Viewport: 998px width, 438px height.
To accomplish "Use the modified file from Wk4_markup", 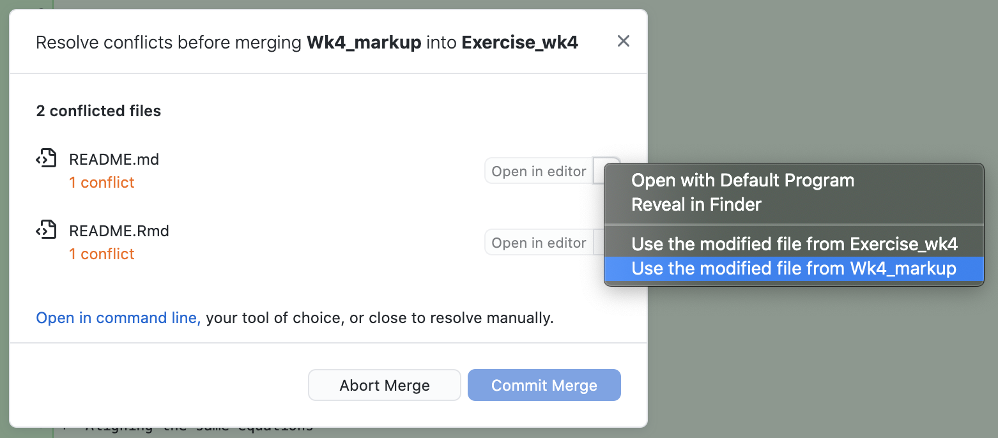I will pyautogui.click(x=794, y=269).
